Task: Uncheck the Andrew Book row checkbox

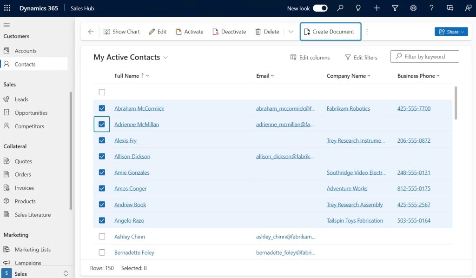Action: [x=102, y=204]
